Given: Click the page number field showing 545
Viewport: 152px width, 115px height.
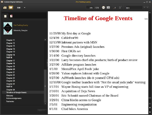Looking at the screenshot, I should 90,8.
